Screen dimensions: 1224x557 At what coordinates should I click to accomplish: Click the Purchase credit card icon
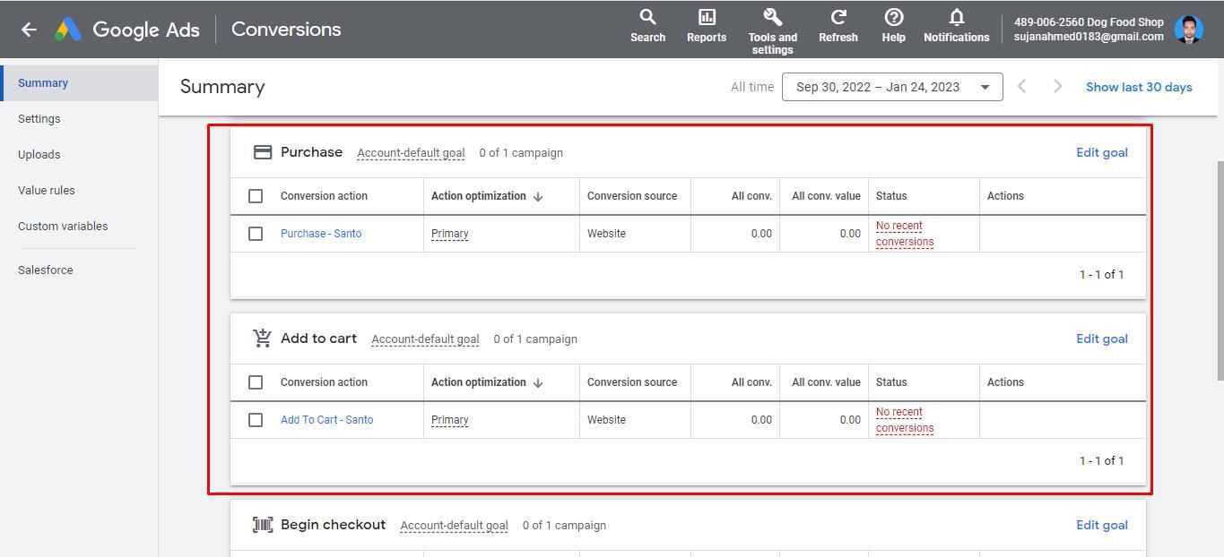pyautogui.click(x=263, y=152)
